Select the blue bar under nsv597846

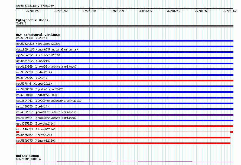pos(125,86)
